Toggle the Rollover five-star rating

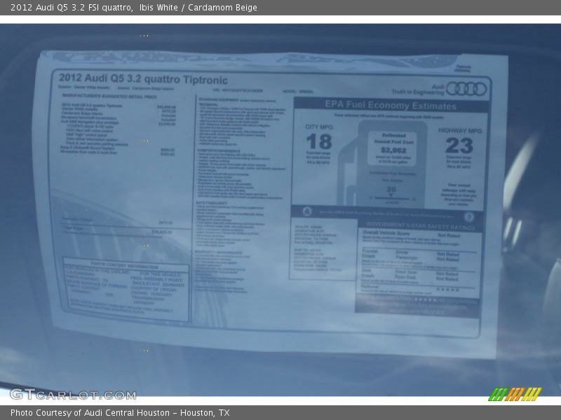[x=447, y=289]
